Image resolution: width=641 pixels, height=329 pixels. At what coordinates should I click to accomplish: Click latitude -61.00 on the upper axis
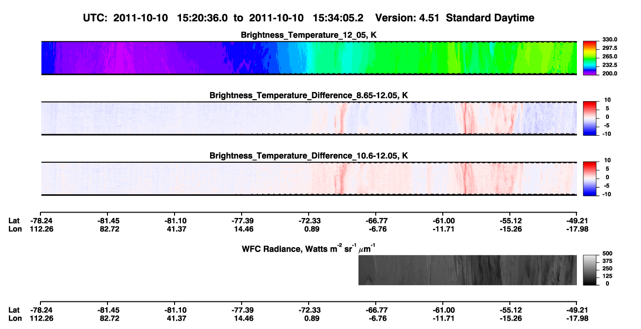(443, 220)
